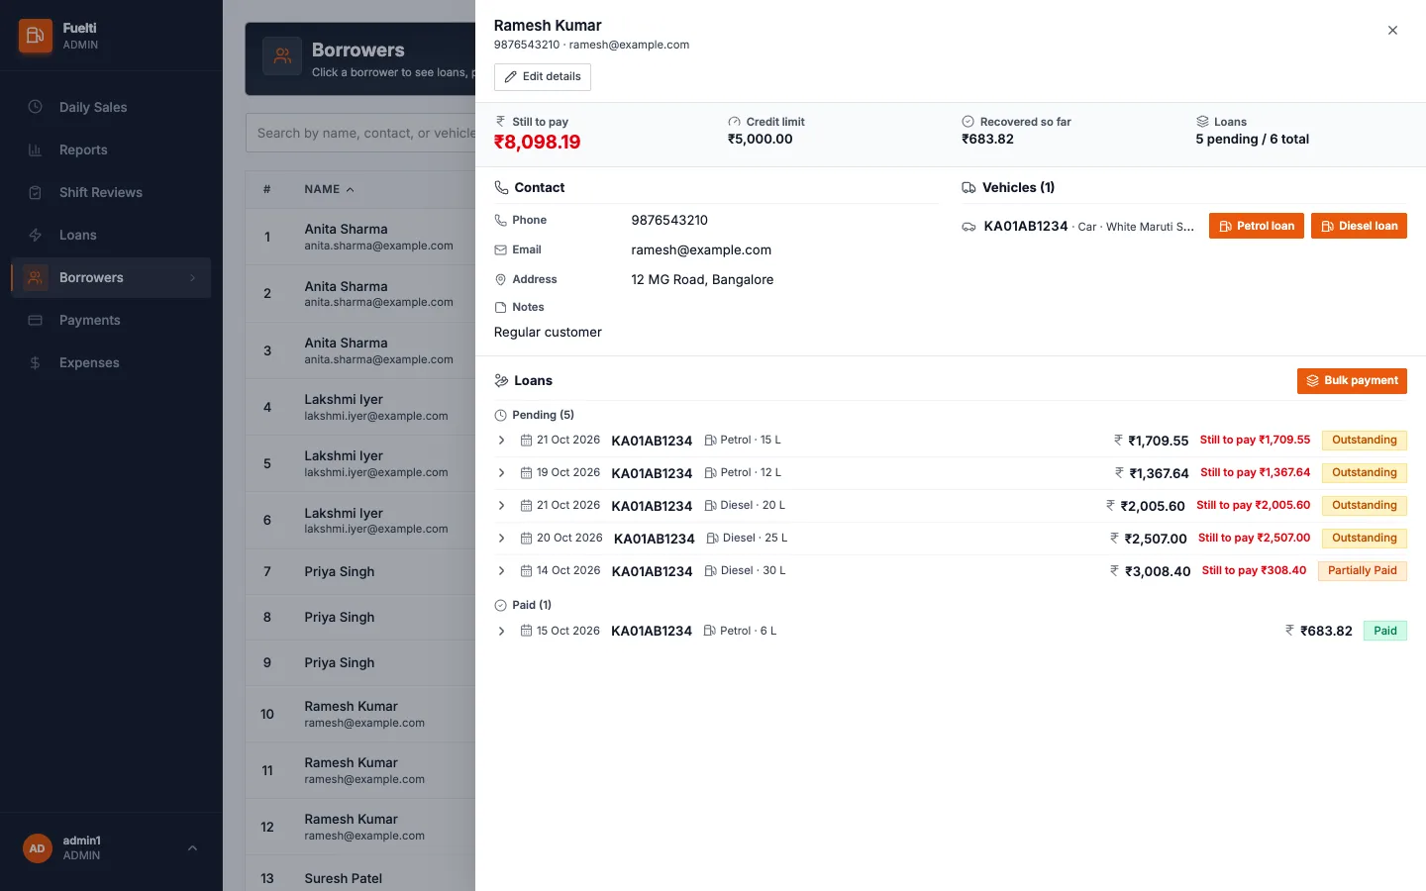Click the Recovered so far check icon
This screenshot has height=891, width=1426.
pos(968,122)
